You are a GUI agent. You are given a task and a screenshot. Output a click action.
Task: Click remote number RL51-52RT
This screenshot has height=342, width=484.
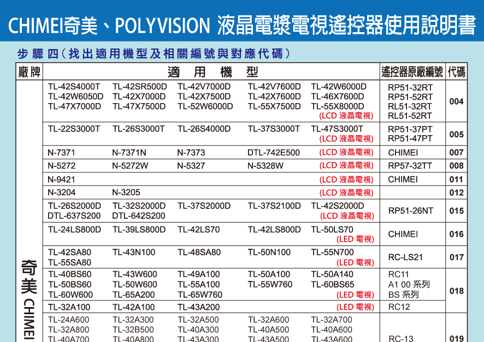coord(410,116)
